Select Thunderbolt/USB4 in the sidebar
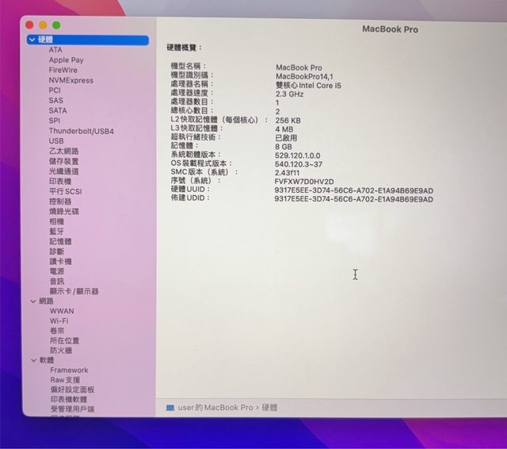507x449 pixels. pos(81,131)
